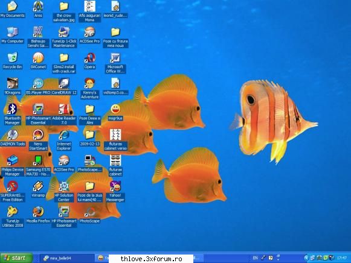
Task: Click the Microsoft Office W... shortcut
Action: pos(115,63)
